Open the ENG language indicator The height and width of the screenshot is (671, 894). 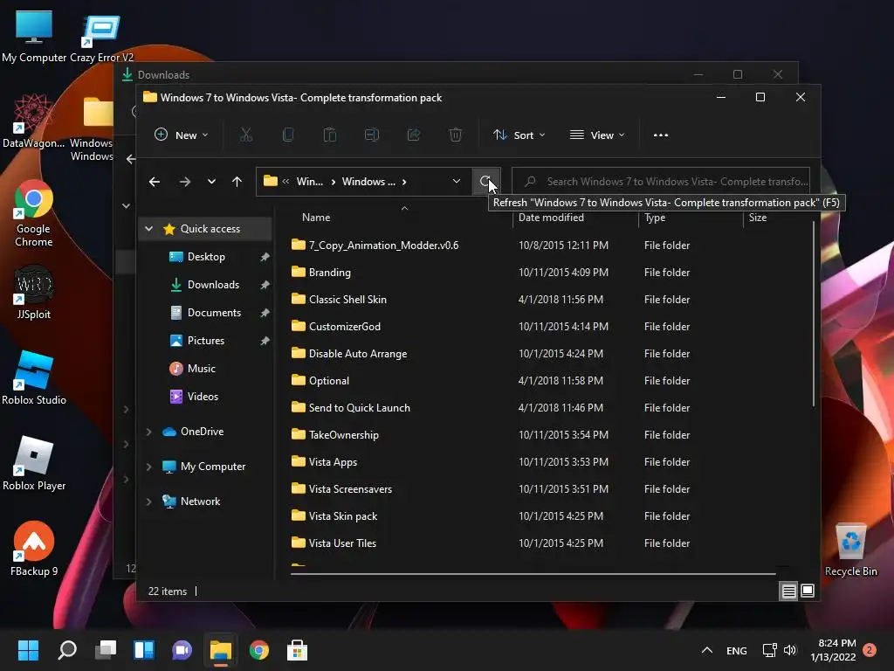click(x=736, y=650)
